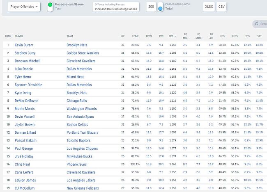Screen dimensions: 267x192
Task: Sort table by RANK column header
Action: pyautogui.click(x=8, y=36)
